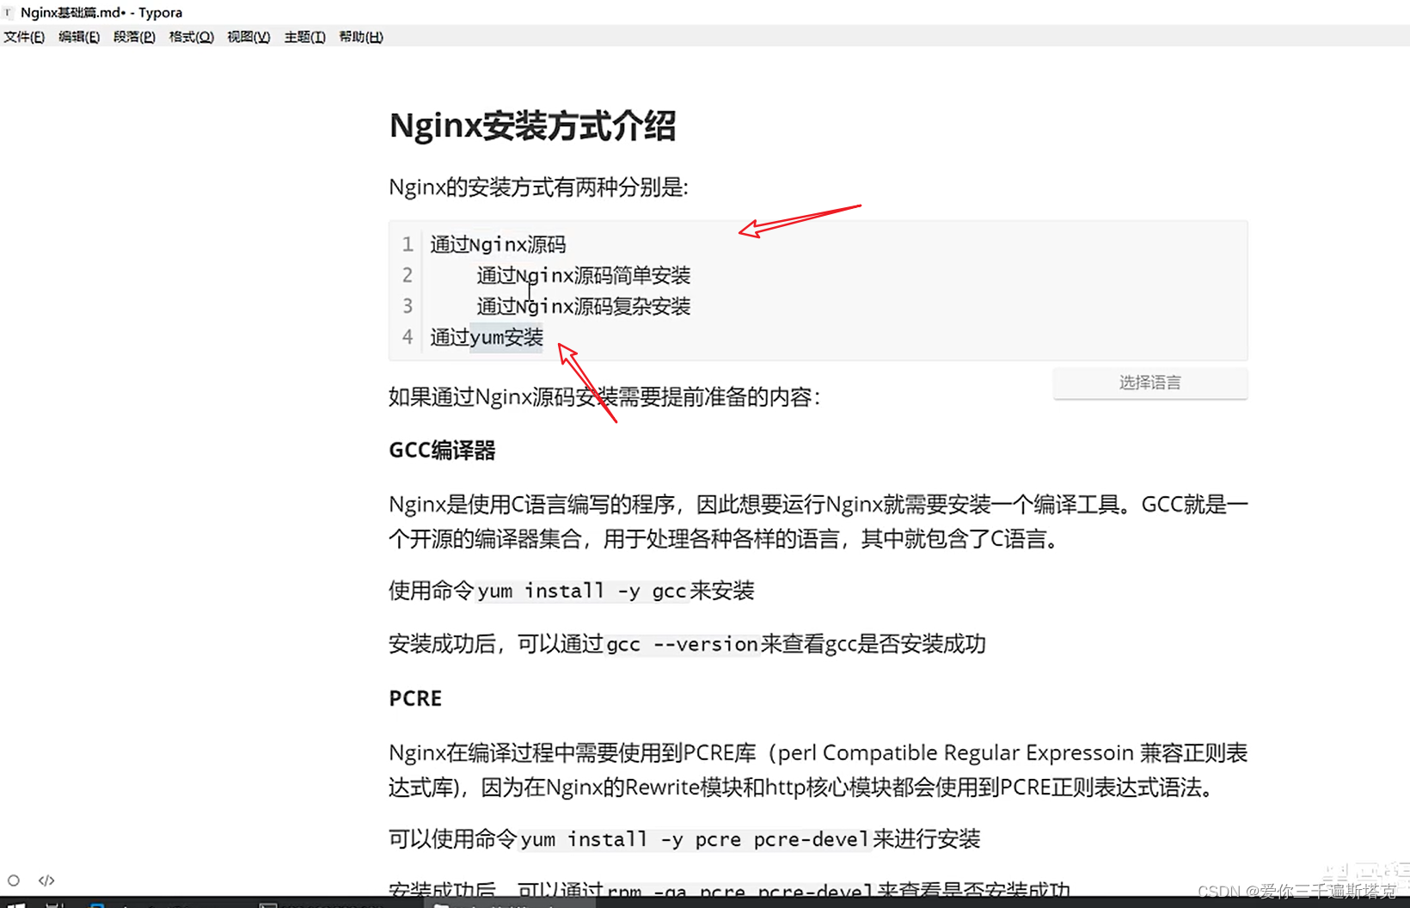
Task: Click the PCRE subheading
Action: click(x=415, y=698)
